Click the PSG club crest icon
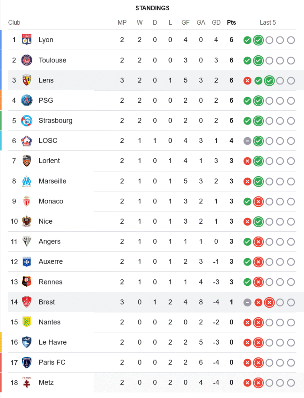 click(27, 100)
